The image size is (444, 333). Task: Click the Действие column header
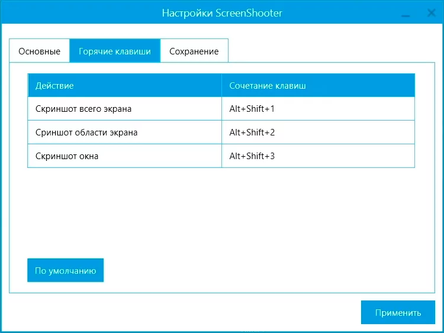pos(124,85)
